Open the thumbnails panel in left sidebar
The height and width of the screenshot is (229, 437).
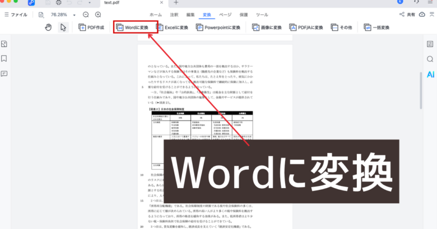click(4, 44)
